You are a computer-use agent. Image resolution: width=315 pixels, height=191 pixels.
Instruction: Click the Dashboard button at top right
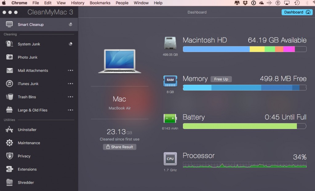pyautogui.click(x=297, y=12)
